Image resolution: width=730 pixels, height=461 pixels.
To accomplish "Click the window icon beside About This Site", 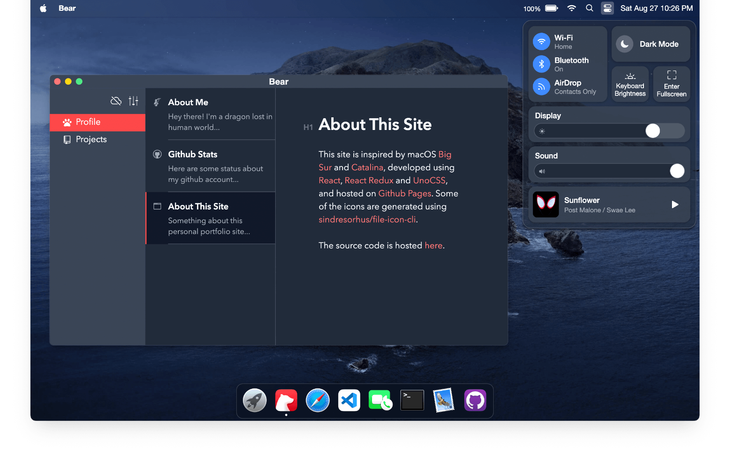I will click(158, 206).
